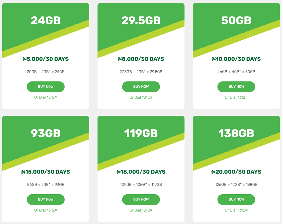
Task: Select the 50GB plan header banner
Action: [x=236, y=20]
